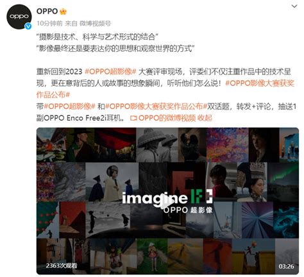Expand the post options chevron menu

pyautogui.click(x=294, y=6)
